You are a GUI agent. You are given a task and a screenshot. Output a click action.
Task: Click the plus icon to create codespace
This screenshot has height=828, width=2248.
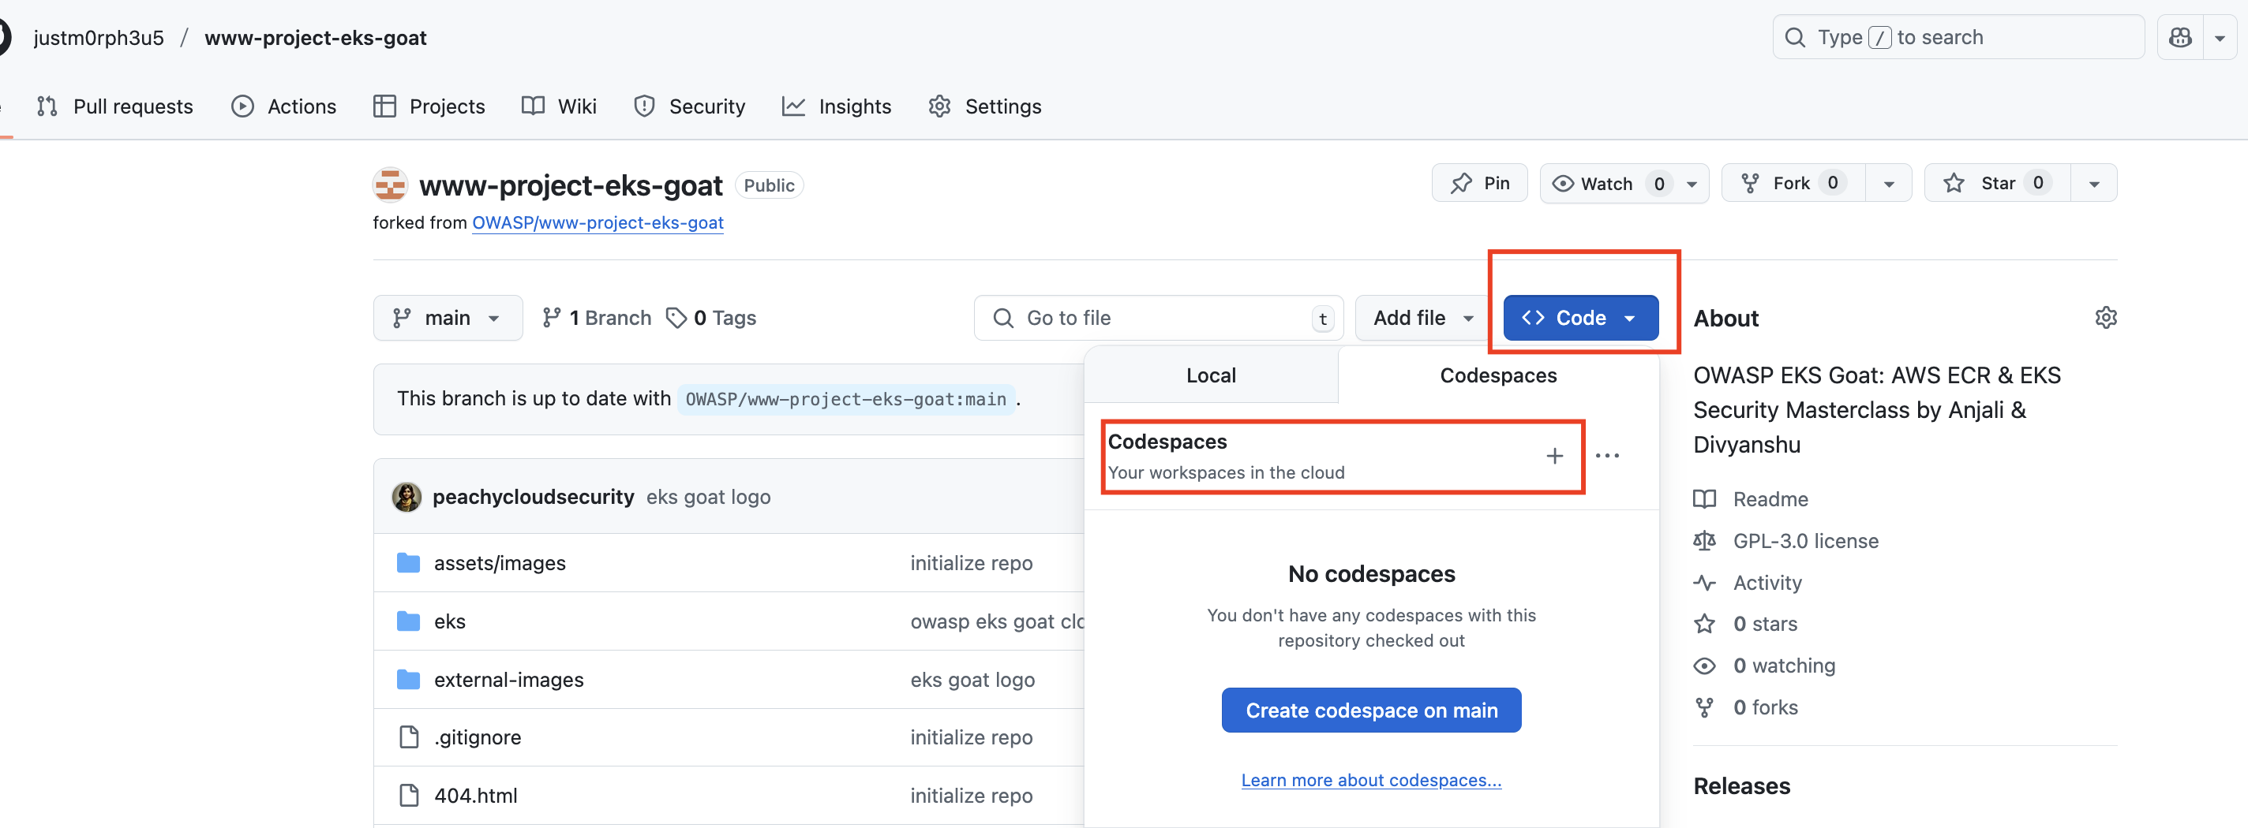1554,456
